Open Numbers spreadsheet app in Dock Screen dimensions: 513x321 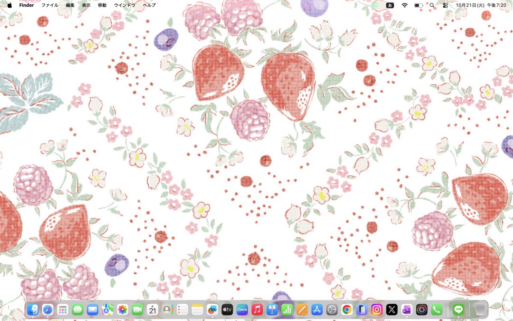[x=287, y=309]
